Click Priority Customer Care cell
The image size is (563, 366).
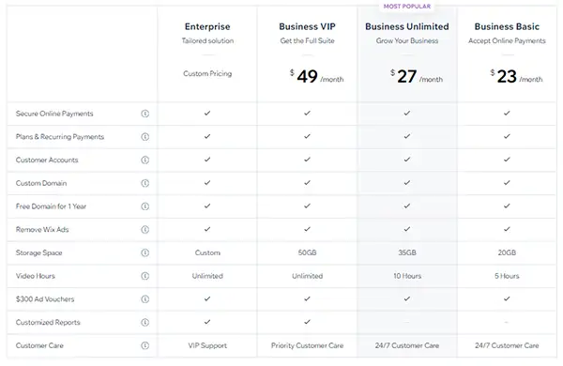[308, 345]
